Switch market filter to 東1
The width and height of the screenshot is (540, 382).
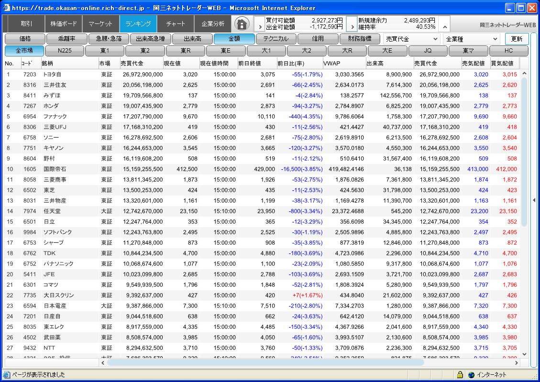(x=105, y=51)
